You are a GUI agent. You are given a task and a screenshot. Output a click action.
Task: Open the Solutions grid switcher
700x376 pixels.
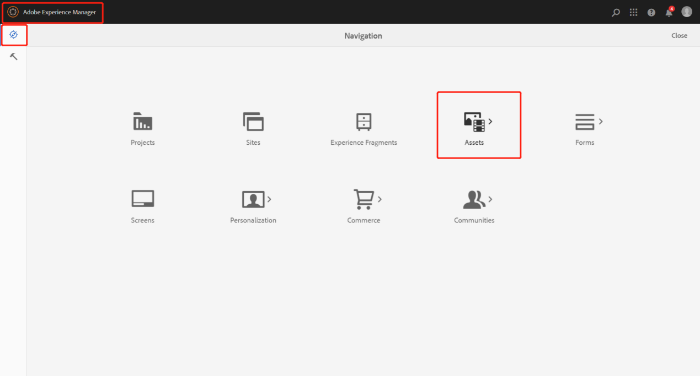[633, 12]
